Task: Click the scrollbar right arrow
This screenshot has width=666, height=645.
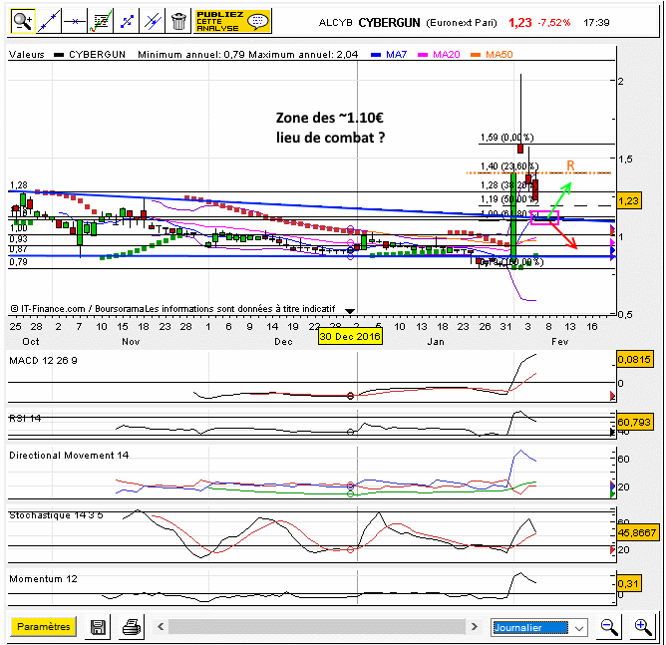Action: coord(475,626)
